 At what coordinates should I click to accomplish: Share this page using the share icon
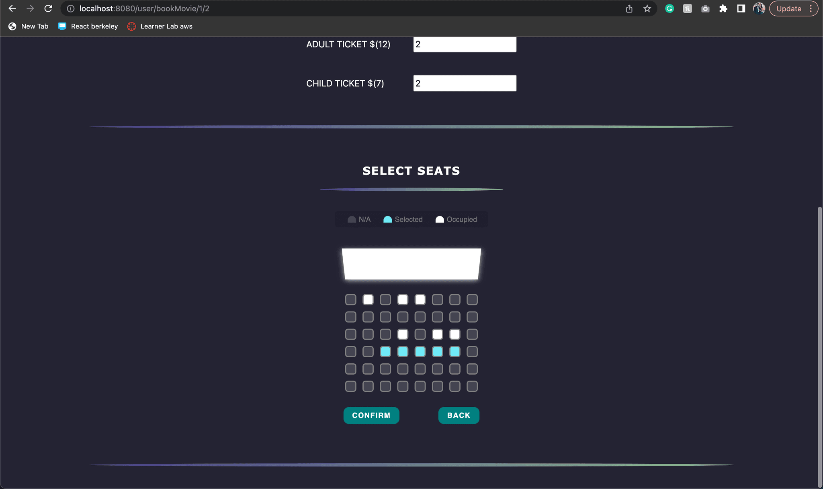point(629,8)
